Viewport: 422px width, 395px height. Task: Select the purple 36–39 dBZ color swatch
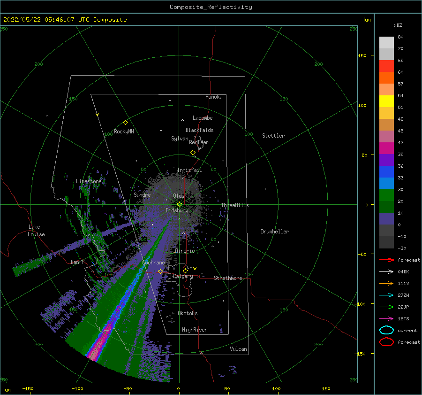(x=386, y=160)
